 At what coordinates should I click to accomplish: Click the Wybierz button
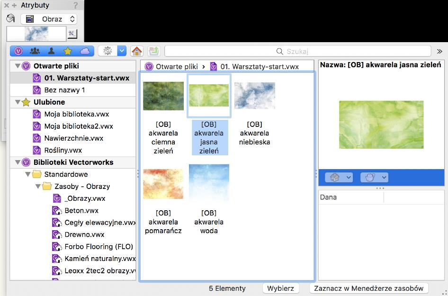coord(280,288)
